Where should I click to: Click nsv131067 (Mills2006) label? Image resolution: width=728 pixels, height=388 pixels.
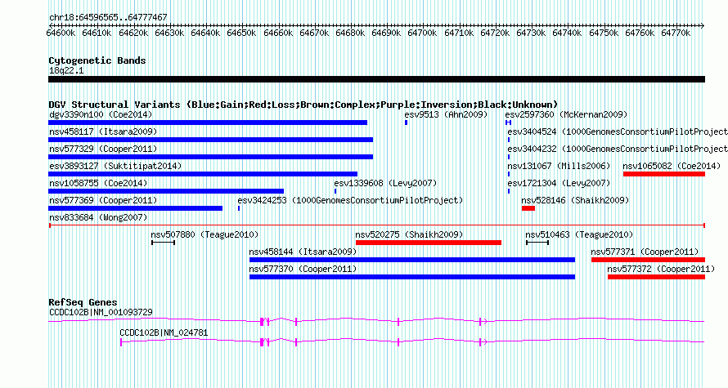click(x=559, y=166)
